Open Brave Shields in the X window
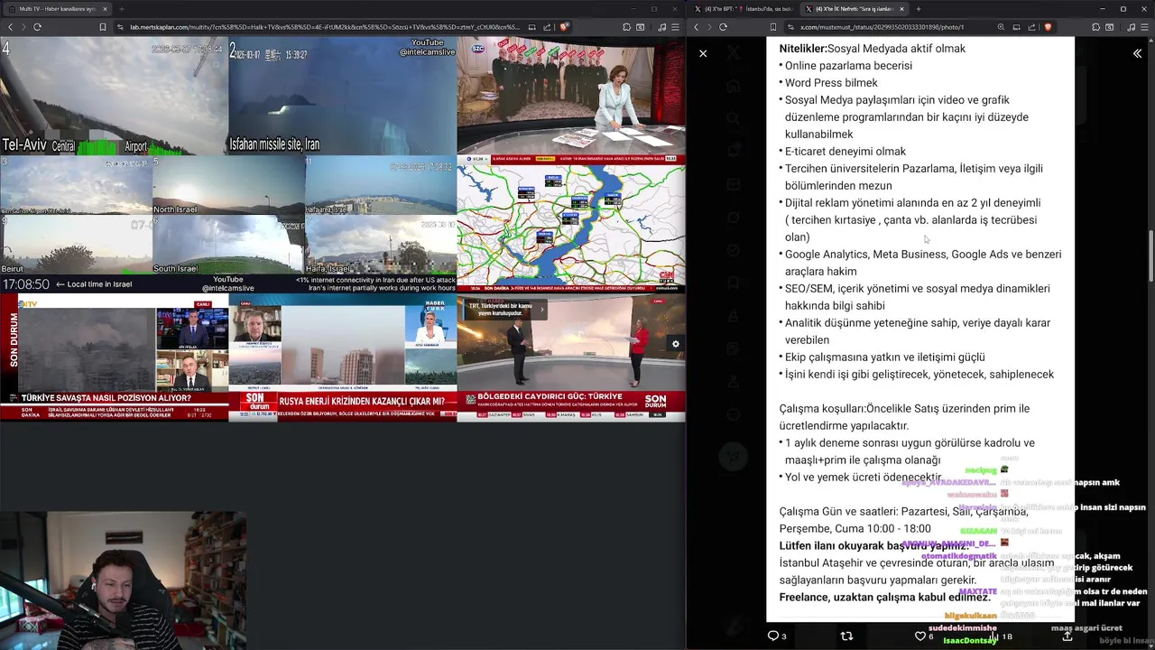The height and width of the screenshot is (650, 1155). coord(1048,27)
